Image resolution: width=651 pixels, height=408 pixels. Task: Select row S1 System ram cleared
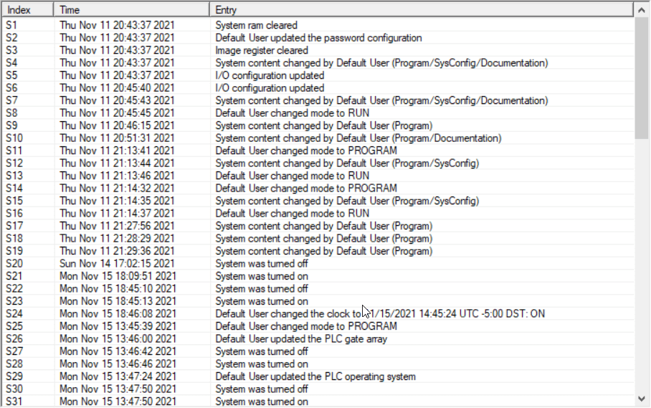(x=256, y=25)
